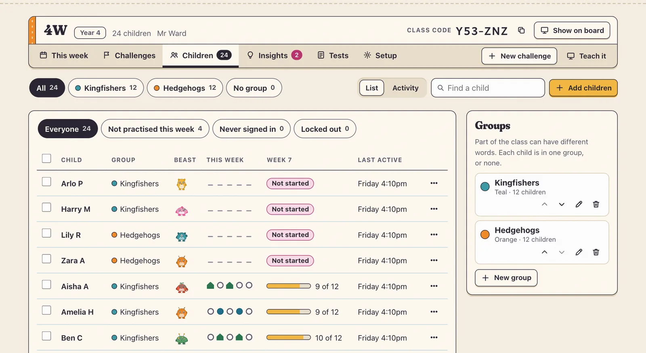Screen dimensions: 646x353
Task: Open more options for Zara A
Action: [x=434, y=260]
